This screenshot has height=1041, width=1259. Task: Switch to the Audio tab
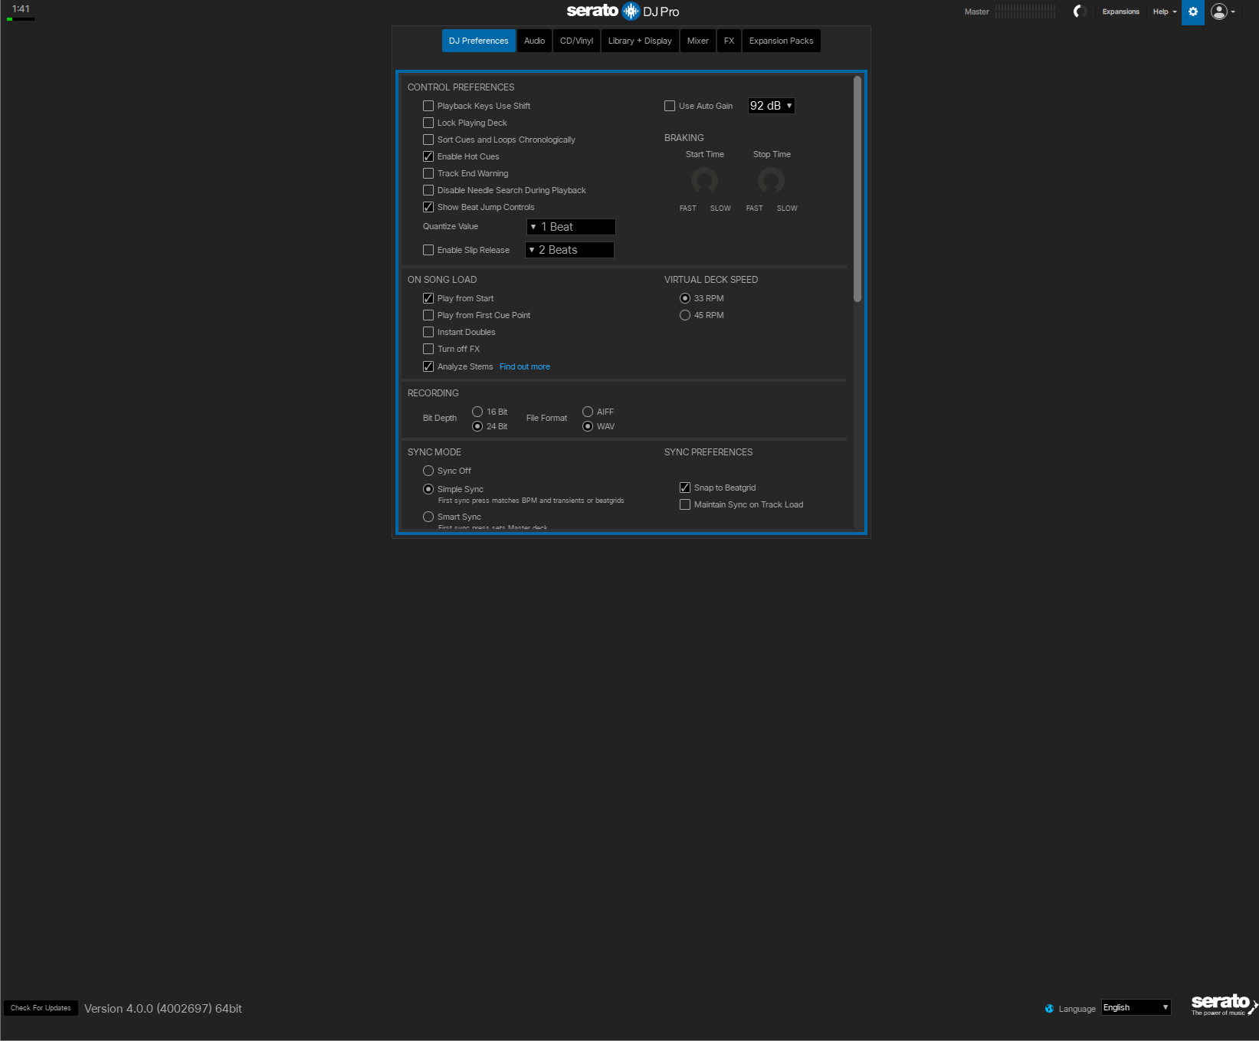coord(534,41)
